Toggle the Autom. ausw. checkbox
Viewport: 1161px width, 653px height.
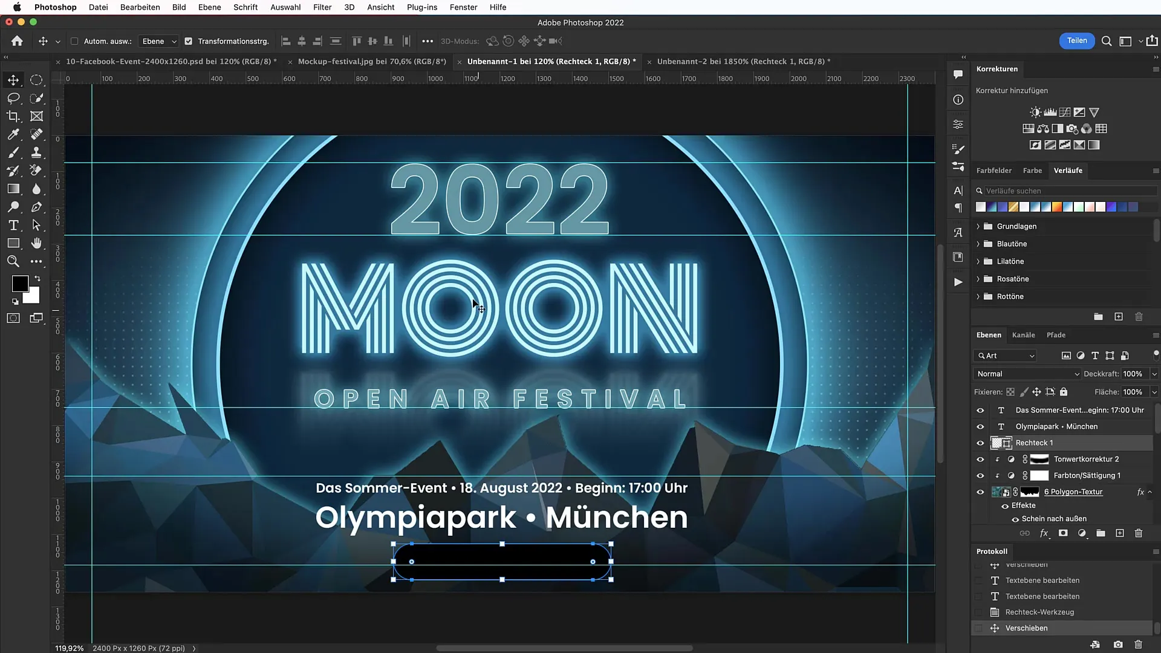click(x=74, y=41)
